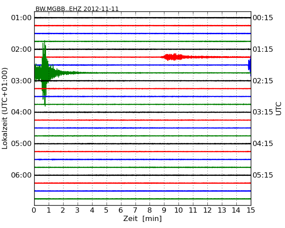Click the 03:00 local time label
Viewport: 285px width, 228px height.
[x=21, y=81]
